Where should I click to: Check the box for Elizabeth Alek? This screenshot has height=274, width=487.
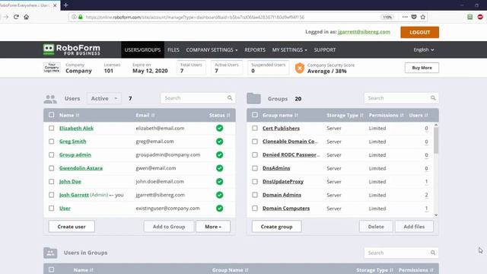point(52,128)
